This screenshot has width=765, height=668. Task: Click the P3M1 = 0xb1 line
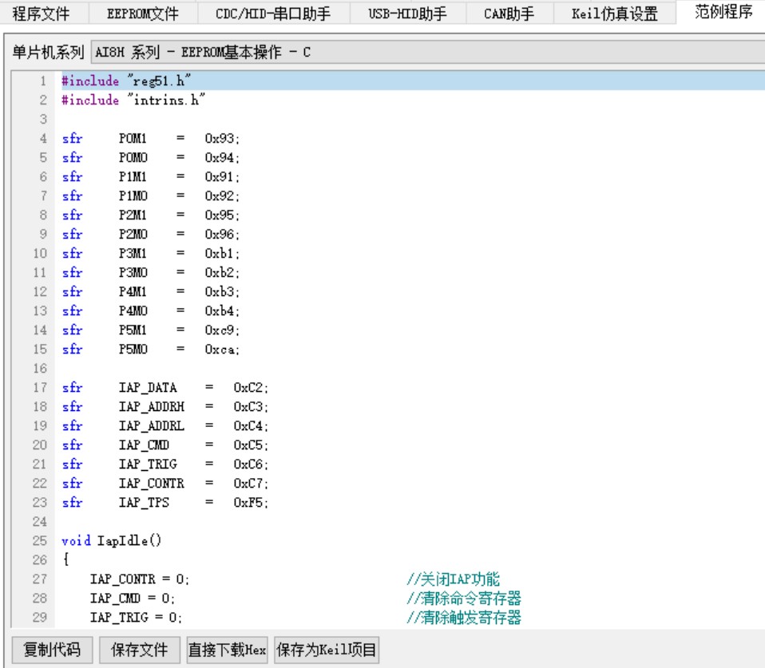click(150, 254)
